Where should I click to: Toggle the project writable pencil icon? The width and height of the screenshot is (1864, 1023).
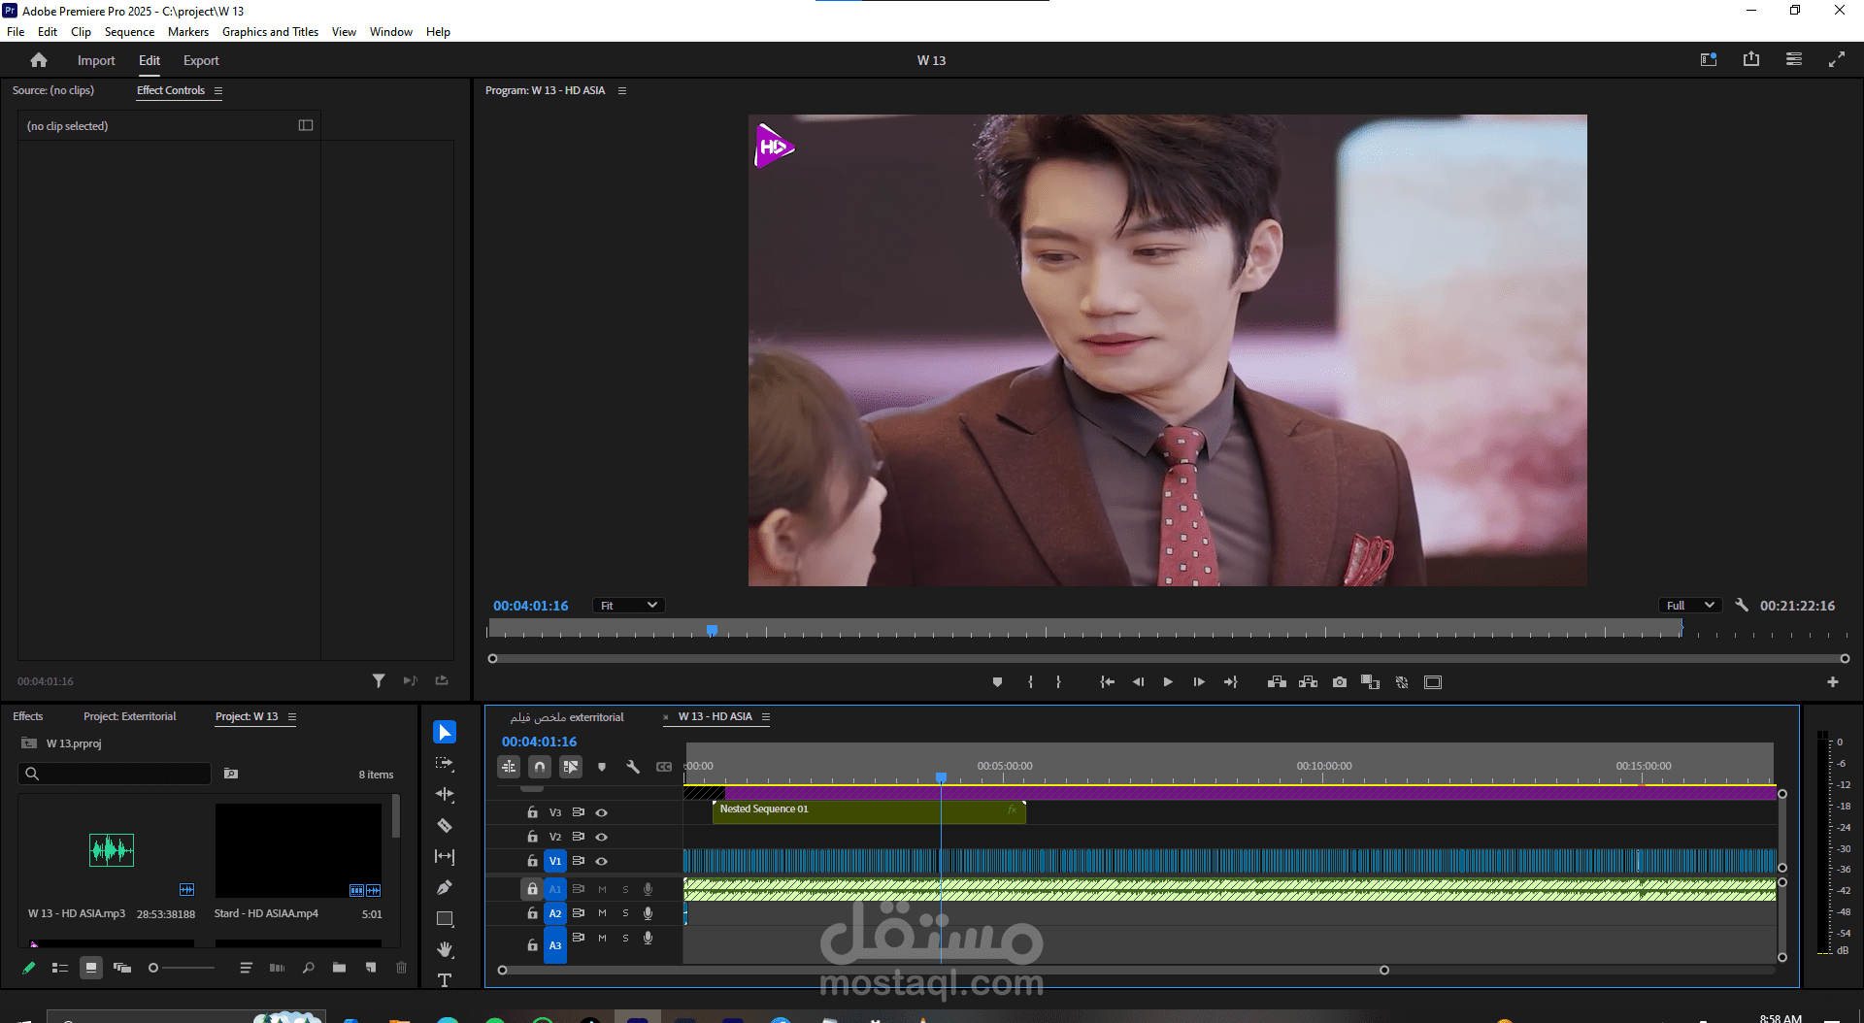tap(29, 968)
